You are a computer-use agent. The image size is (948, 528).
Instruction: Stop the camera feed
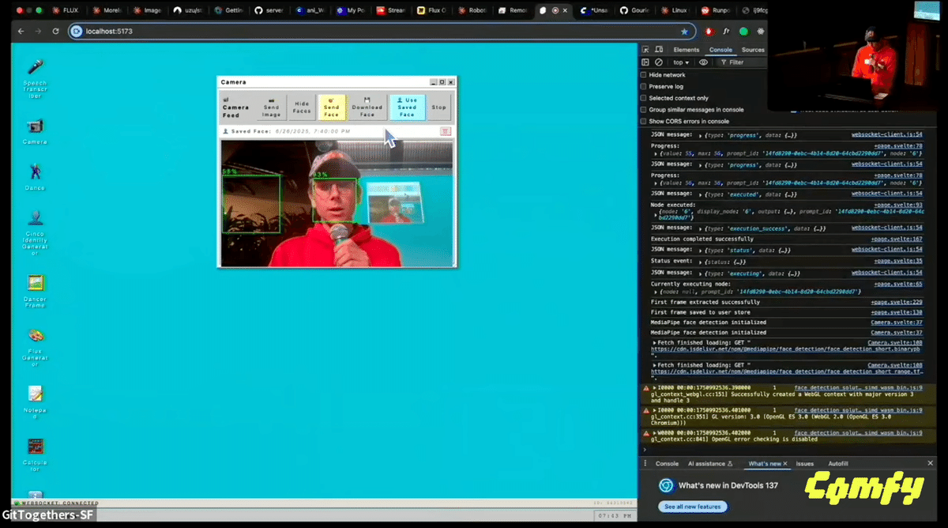(438, 107)
